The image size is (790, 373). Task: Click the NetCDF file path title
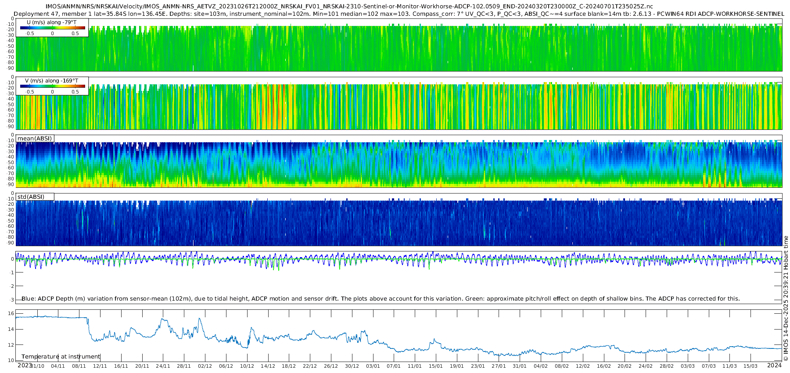(349, 7)
